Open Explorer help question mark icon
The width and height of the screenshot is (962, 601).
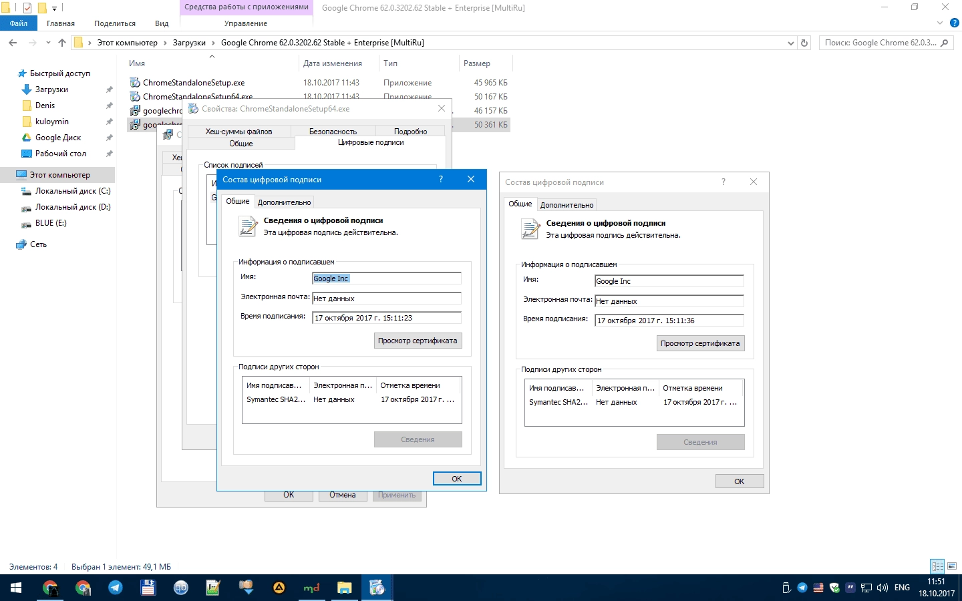(x=955, y=23)
